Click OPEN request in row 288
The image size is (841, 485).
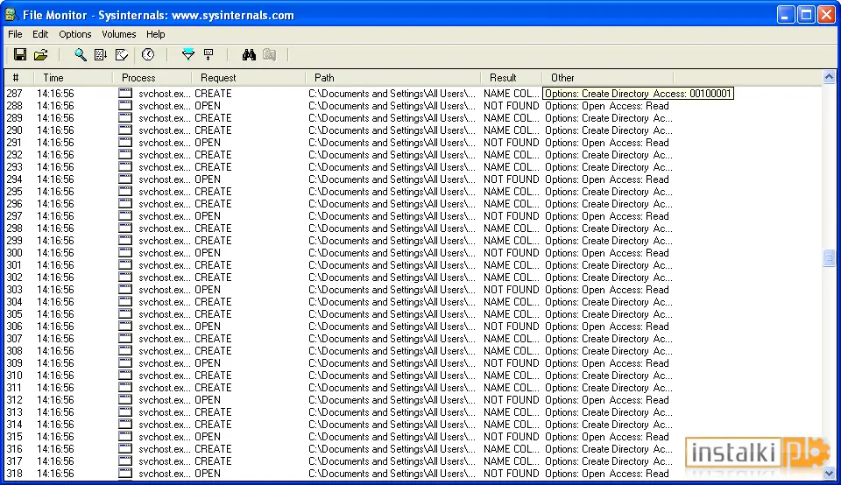pyautogui.click(x=208, y=106)
